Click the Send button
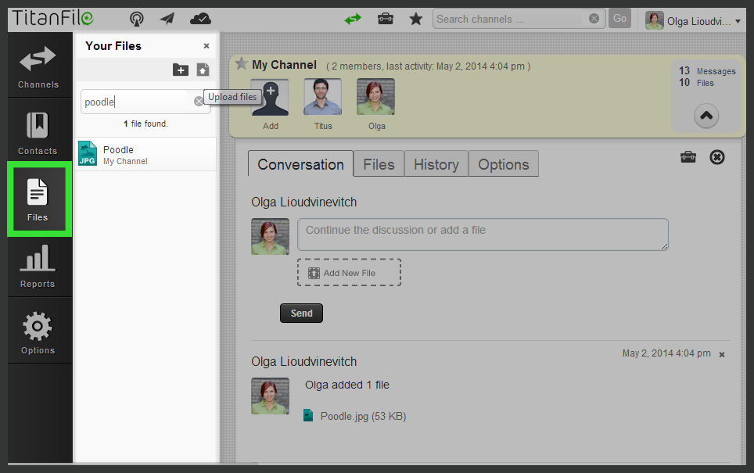The width and height of the screenshot is (754, 473). coord(301,313)
